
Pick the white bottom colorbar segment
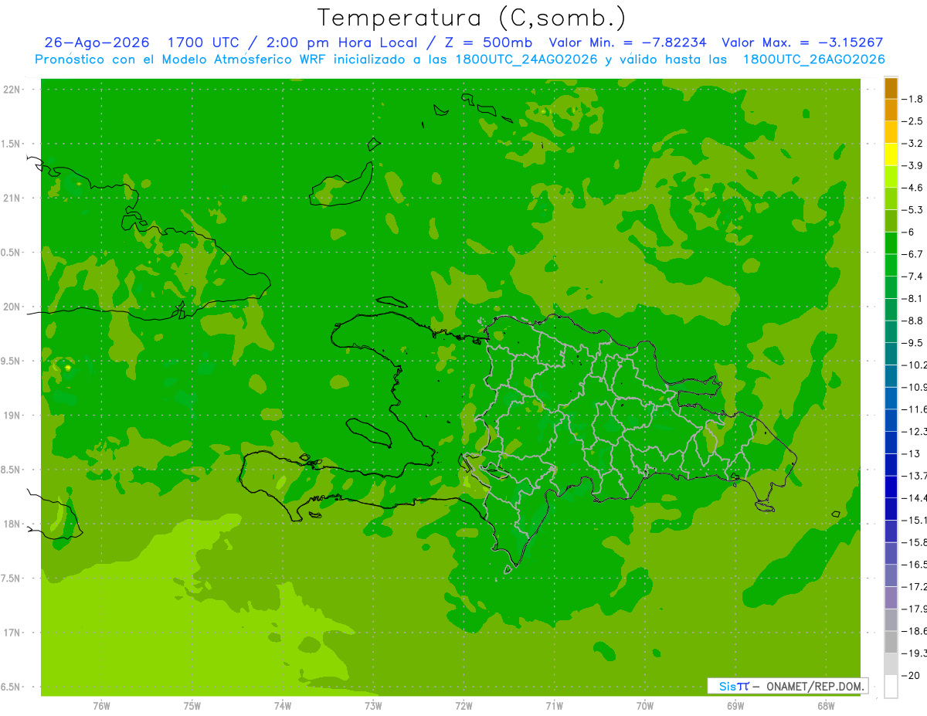coord(891,686)
